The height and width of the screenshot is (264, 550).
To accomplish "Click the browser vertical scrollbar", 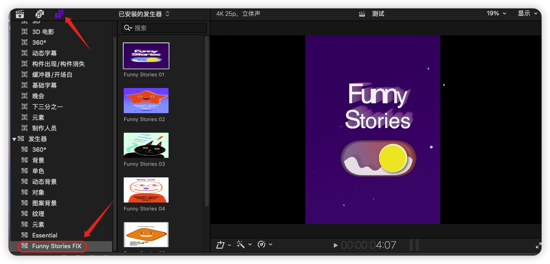I will [x=207, y=121].
